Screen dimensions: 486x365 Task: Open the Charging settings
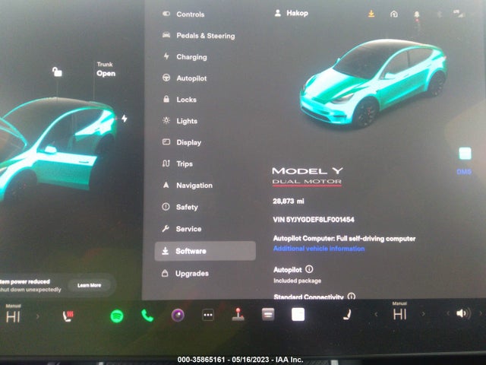coord(185,57)
